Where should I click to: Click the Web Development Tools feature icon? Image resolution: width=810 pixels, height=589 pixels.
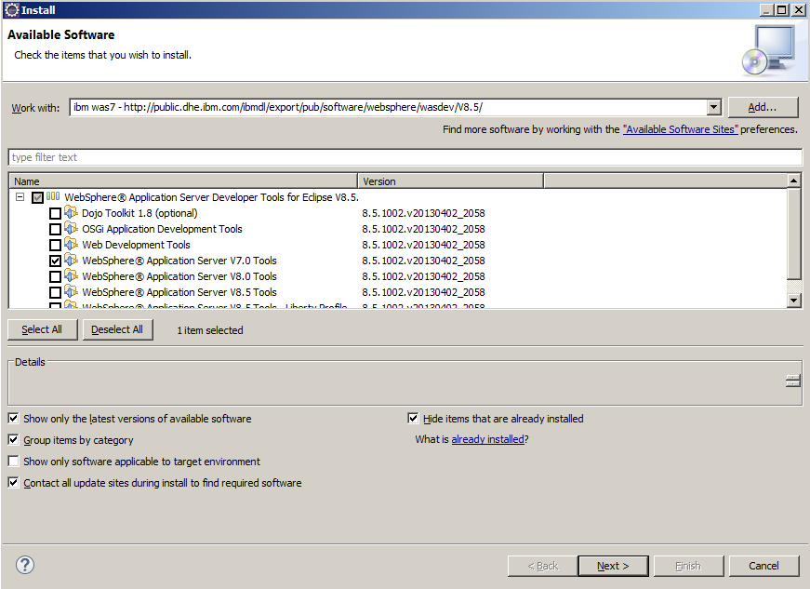pyautogui.click(x=72, y=245)
